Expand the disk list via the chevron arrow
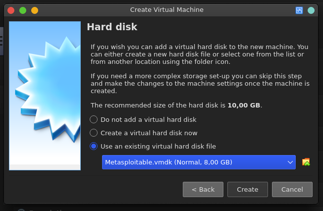The height and width of the screenshot is (211, 323). [290, 162]
